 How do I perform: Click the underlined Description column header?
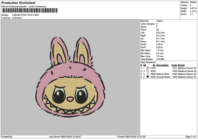click(x=162, y=65)
